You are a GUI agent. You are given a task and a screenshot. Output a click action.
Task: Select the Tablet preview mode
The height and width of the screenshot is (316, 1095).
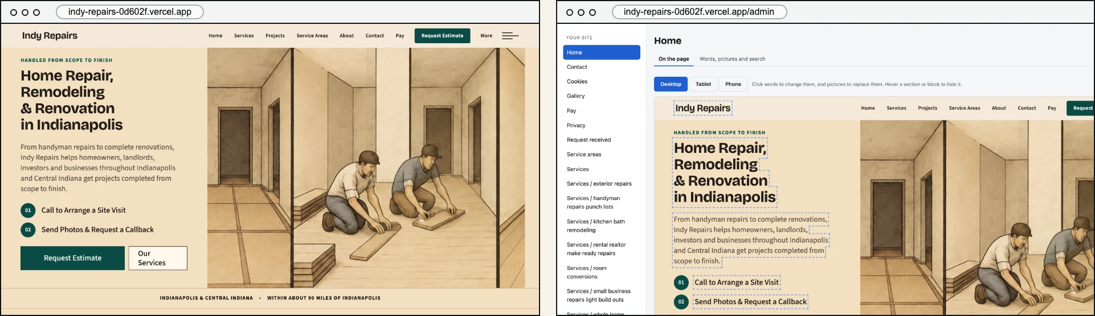(703, 84)
